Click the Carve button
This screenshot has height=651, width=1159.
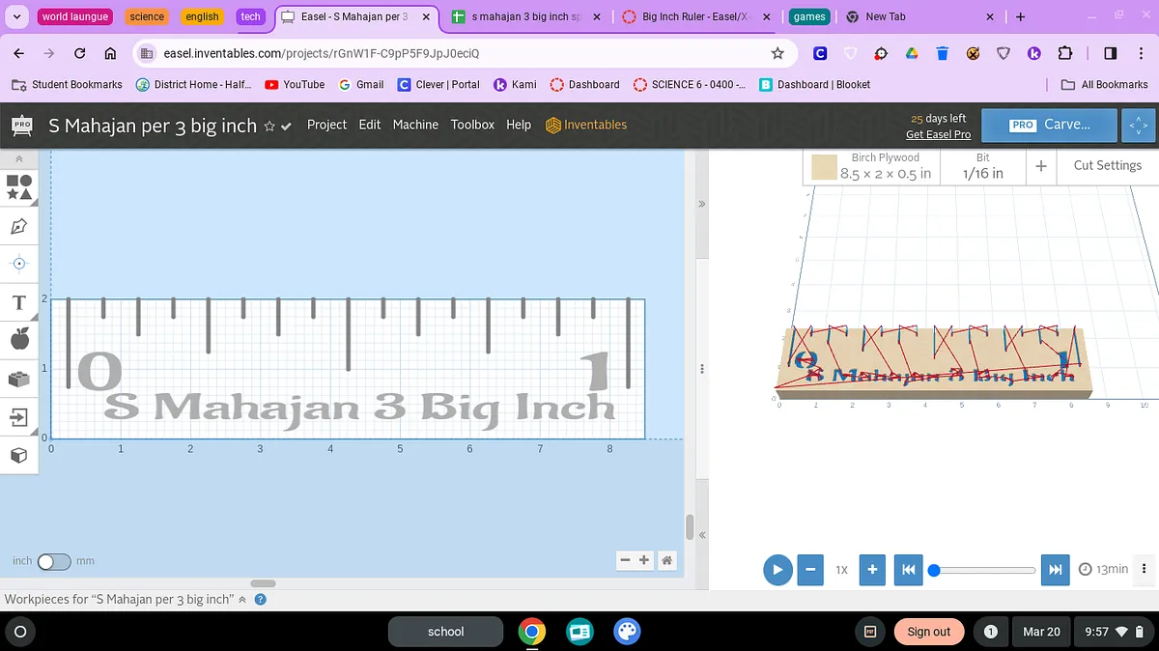point(1050,125)
